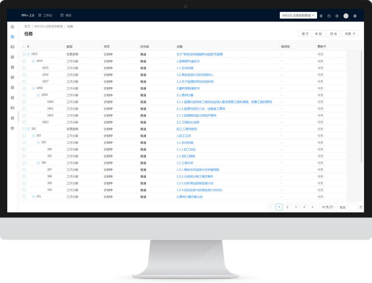Image resolution: width=372 pixels, height=283 pixels.
Task: Open the 1.2.原定进度计划的资源投入 task link
Action: pyautogui.click(x=195, y=75)
